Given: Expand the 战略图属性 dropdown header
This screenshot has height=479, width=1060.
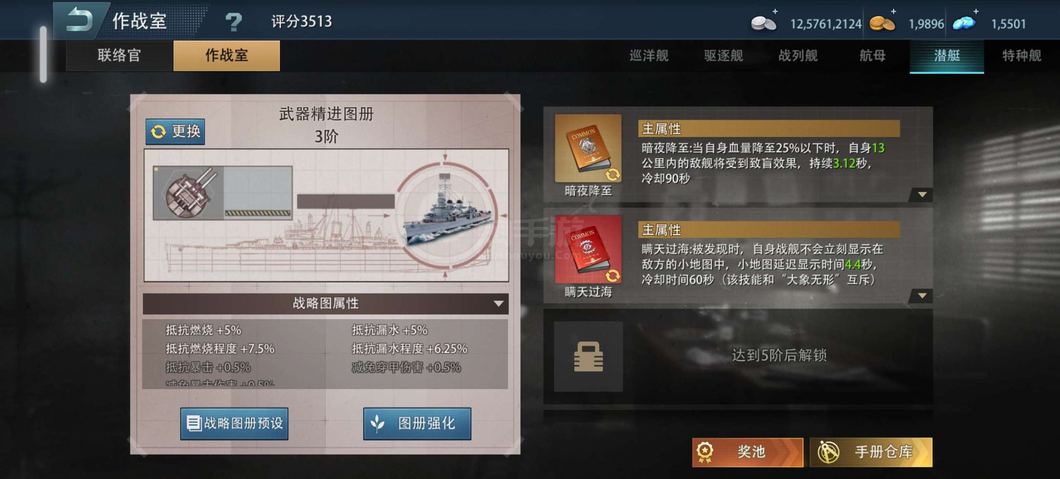Looking at the screenshot, I should tap(325, 303).
